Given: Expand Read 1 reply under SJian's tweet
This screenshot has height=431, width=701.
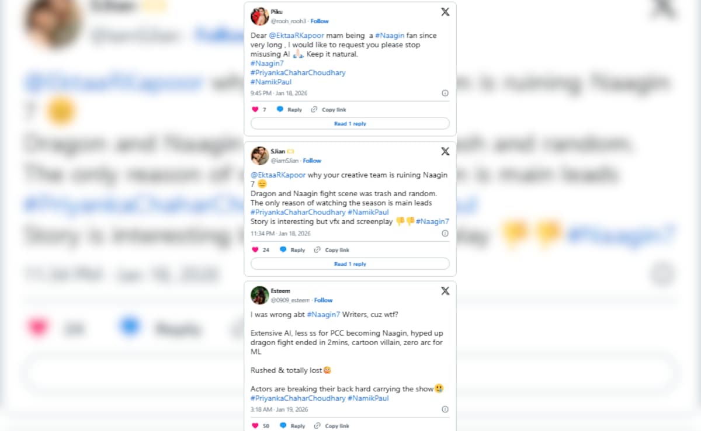Looking at the screenshot, I should click(350, 264).
